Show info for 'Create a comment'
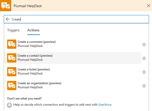Image resolution: width=152 pixels, height=111 pixels. click(x=144, y=44)
